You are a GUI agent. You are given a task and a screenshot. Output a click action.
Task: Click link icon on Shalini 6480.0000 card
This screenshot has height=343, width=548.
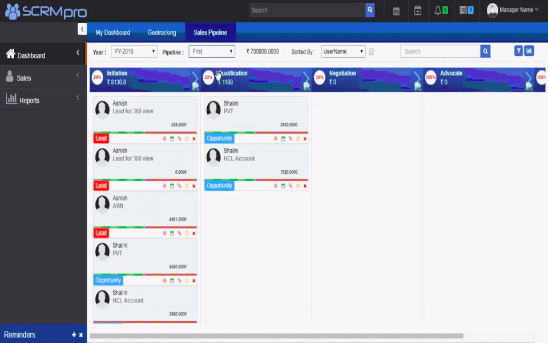coord(179,280)
